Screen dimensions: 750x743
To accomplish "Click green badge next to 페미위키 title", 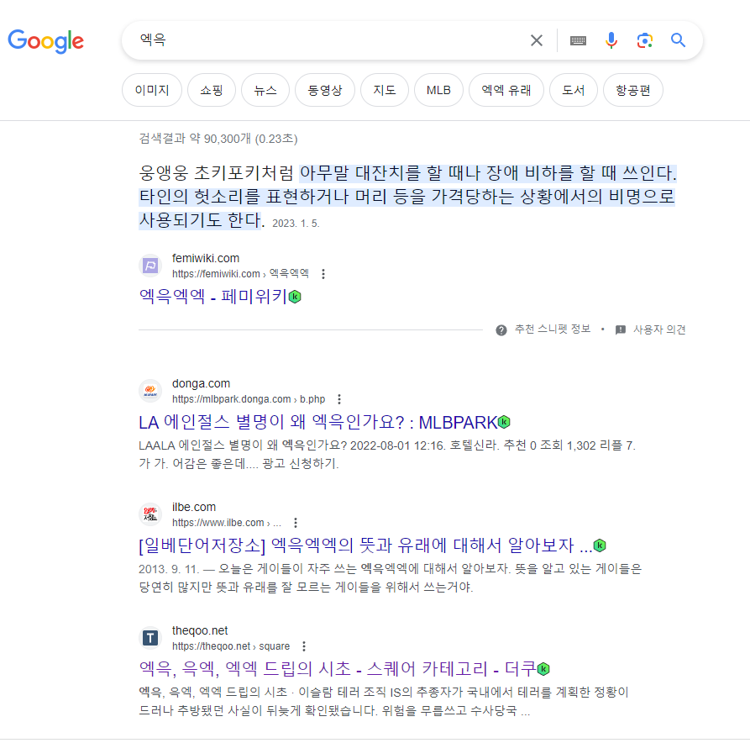I will coord(295,297).
